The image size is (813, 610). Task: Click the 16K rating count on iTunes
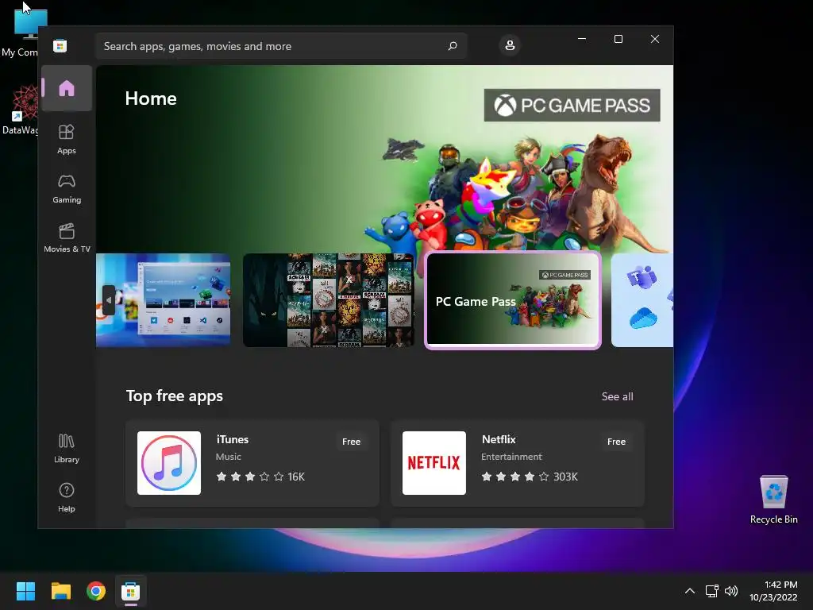tap(296, 477)
